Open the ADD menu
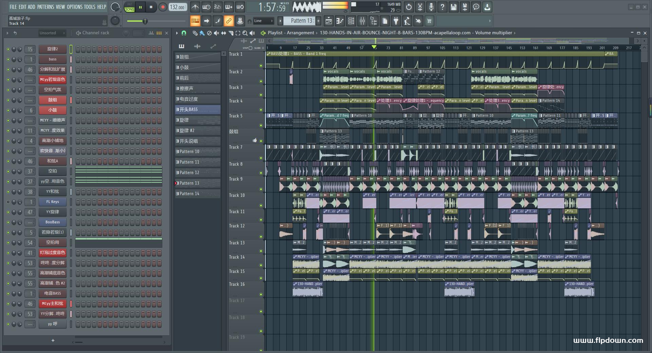Image resolution: width=652 pixels, height=353 pixels. point(32,7)
